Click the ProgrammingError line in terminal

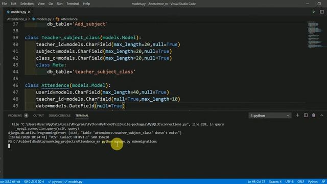pos(95,133)
